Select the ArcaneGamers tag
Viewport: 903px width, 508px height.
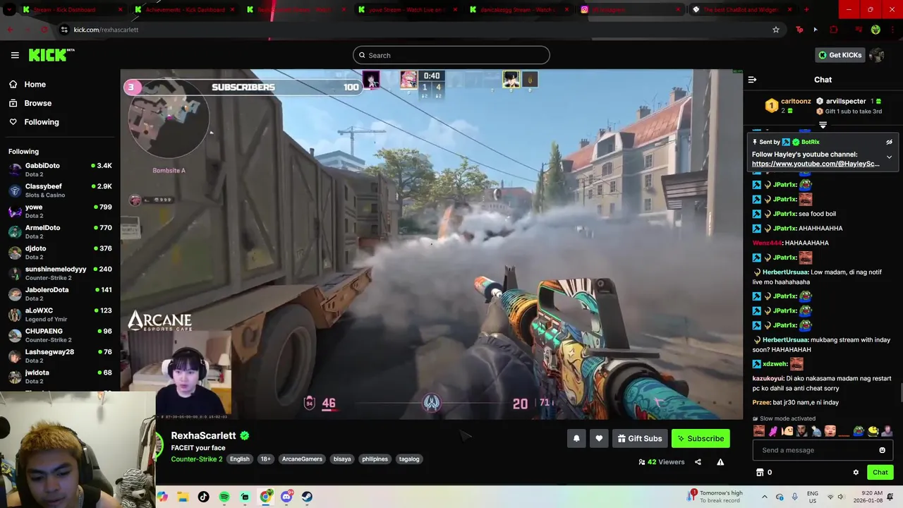click(x=302, y=459)
